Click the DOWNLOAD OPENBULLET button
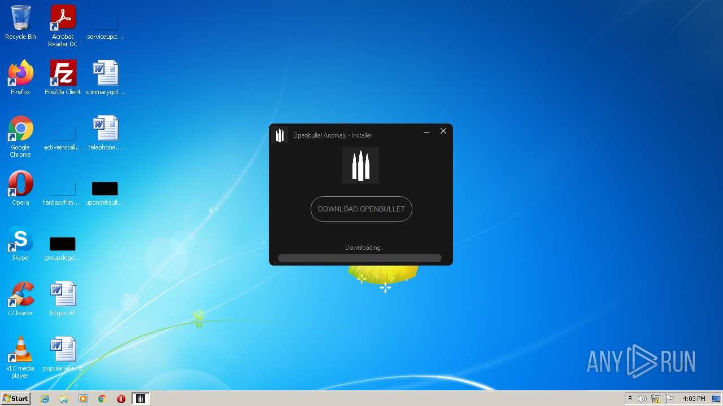723x406 pixels. [361, 209]
